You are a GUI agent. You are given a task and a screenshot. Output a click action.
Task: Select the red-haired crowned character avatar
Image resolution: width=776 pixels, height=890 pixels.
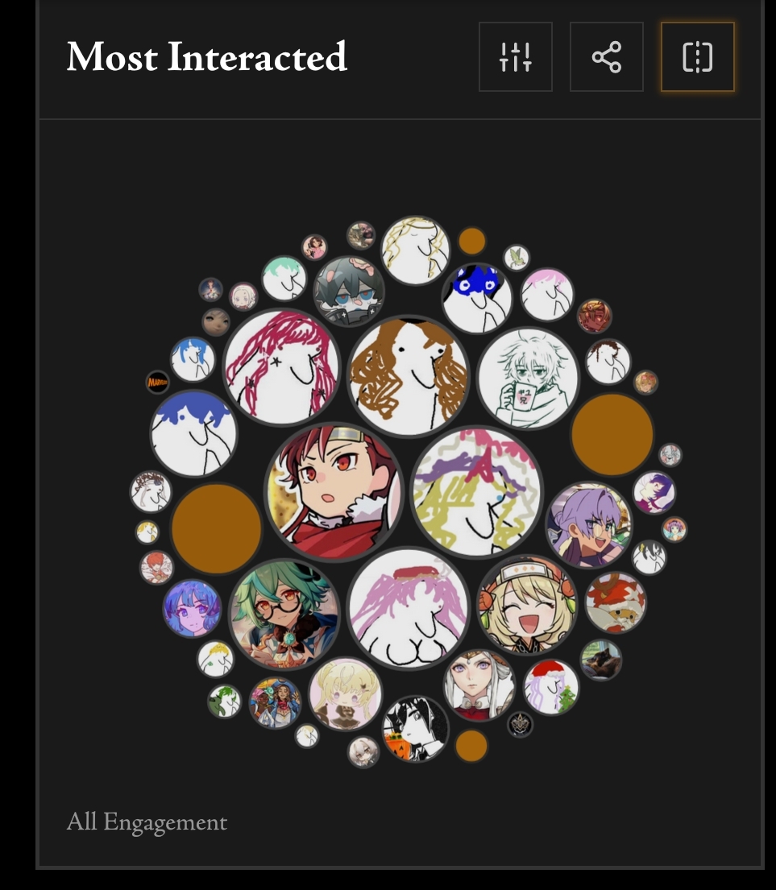click(334, 493)
